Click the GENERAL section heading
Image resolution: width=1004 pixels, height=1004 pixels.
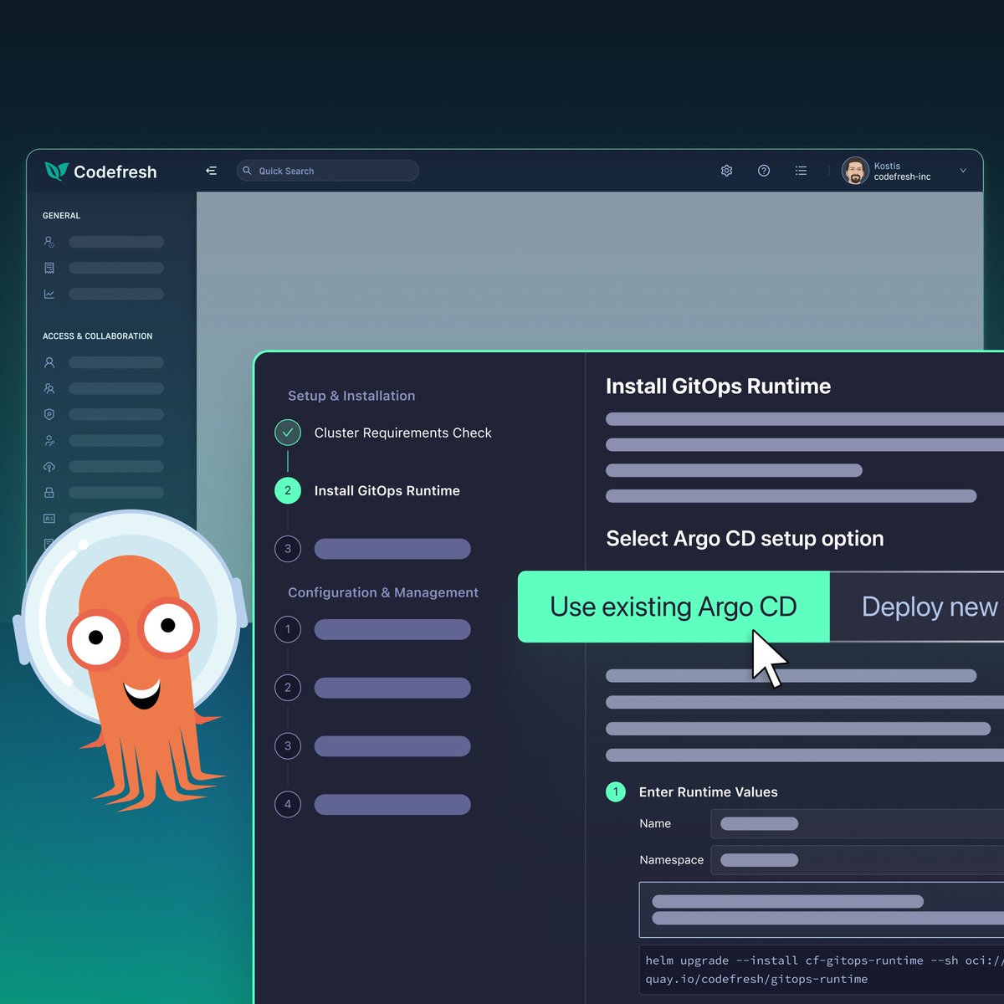click(x=62, y=216)
